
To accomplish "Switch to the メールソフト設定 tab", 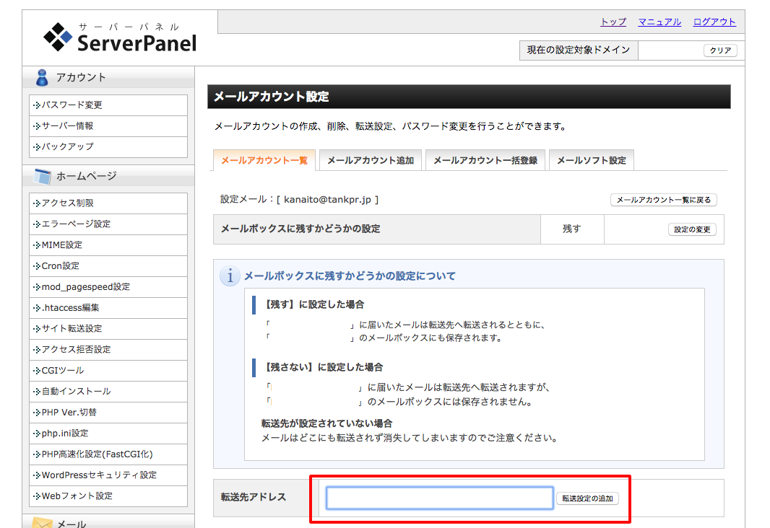I will [x=592, y=159].
